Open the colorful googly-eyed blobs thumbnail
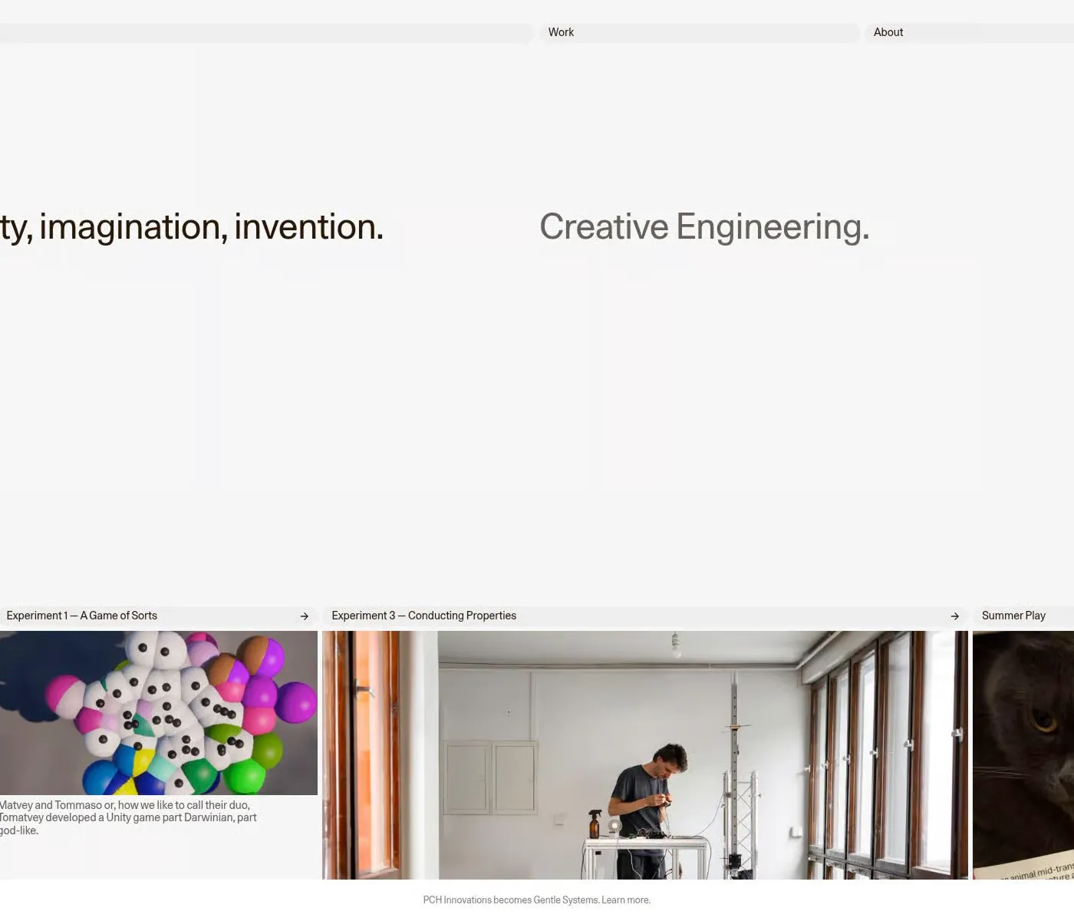This screenshot has height=921, width=1074. 158,712
